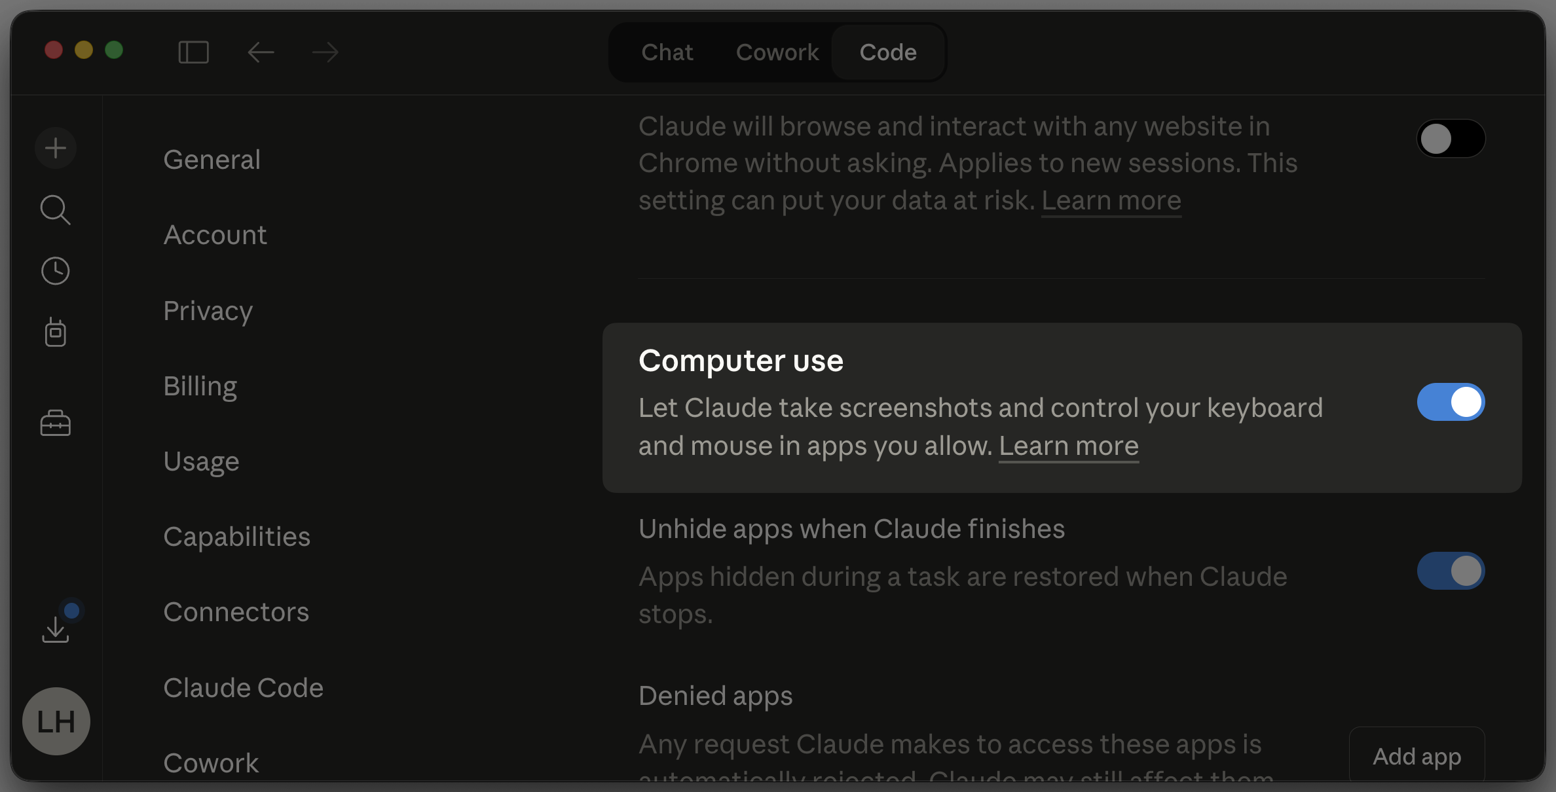Enable Computer use

[x=1451, y=402]
